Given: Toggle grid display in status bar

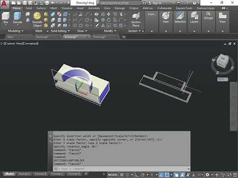Looking at the screenshot, I should [121, 175].
